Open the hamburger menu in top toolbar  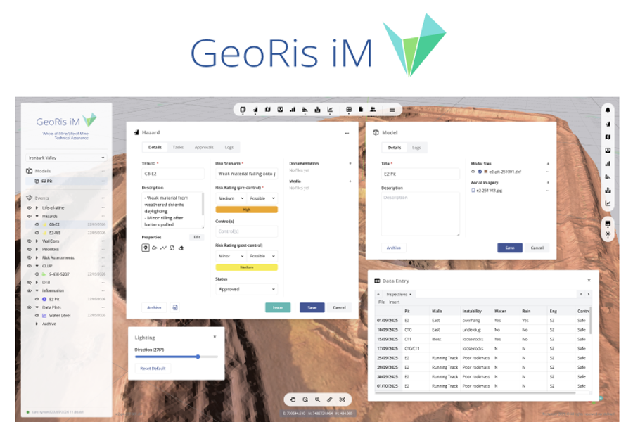click(x=392, y=110)
